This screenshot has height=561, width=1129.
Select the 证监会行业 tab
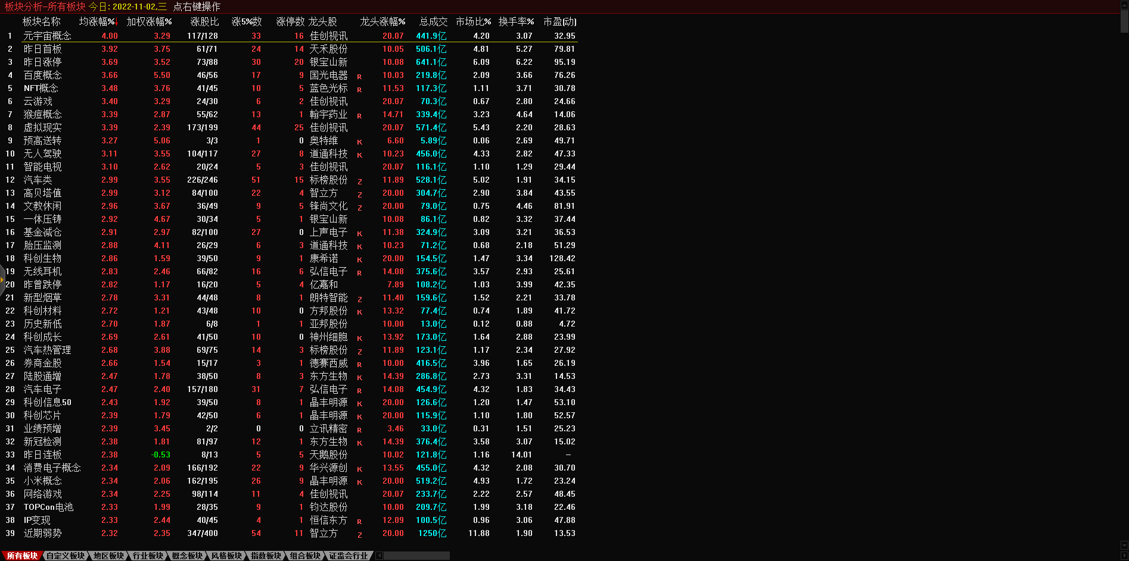click(349, 556)
